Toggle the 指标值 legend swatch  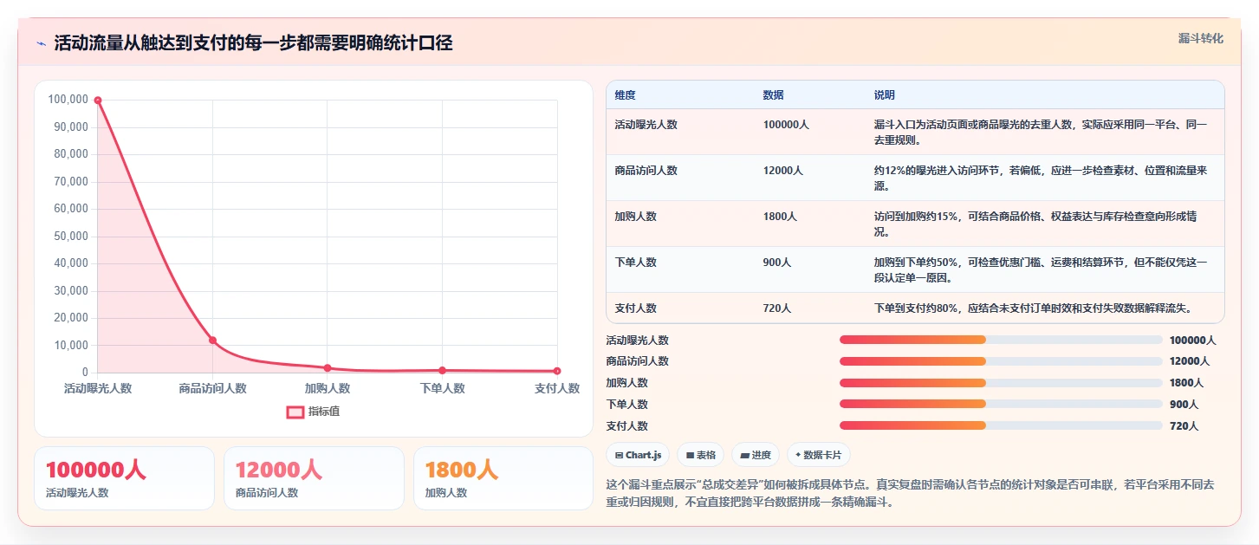tap(295, 412)
